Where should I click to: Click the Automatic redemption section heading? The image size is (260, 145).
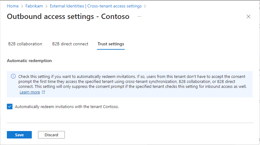coord(29,61)
